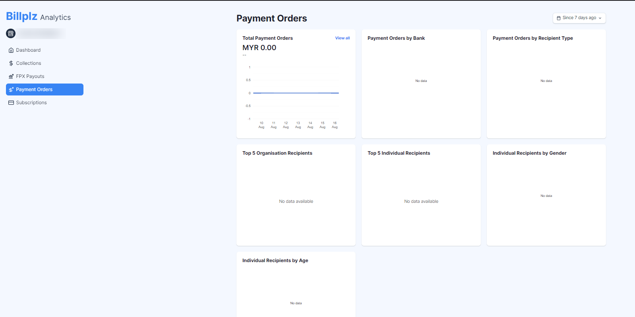Open the Subscriptions section
Screen dimensions: 635x317
click(45, 103)
